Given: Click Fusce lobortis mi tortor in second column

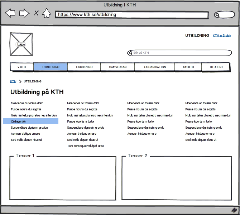Looking at the screenshot, I should point(81,121).
